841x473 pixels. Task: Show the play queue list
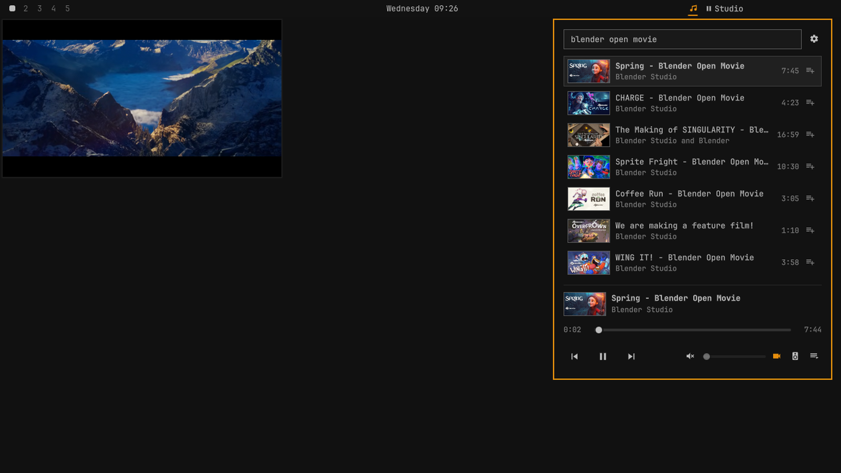point(814,356)
